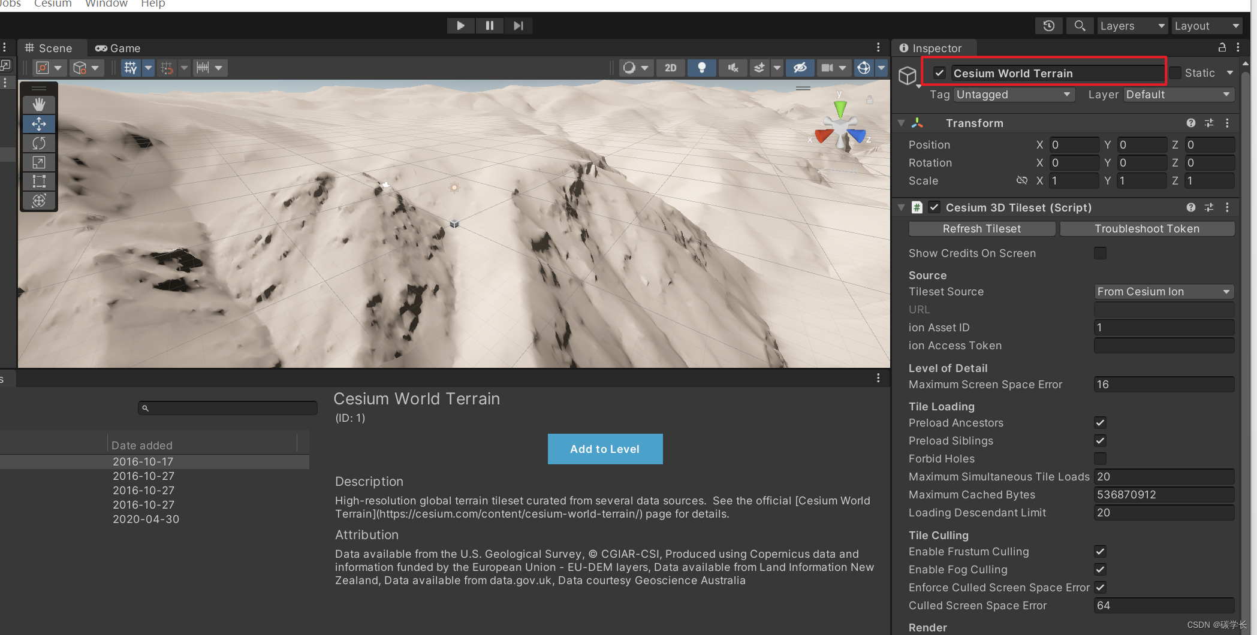Toggle the GameObject active checkbox
1257x635 pixels.
(x=939, y=73)
